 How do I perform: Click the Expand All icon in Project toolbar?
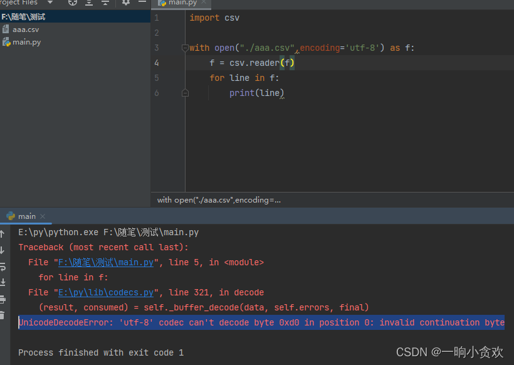(x=90, y=3)
